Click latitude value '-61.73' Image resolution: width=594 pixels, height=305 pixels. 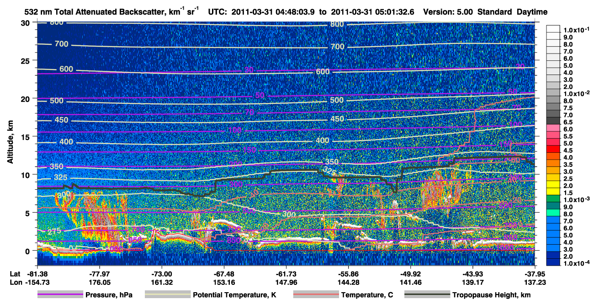286,274
